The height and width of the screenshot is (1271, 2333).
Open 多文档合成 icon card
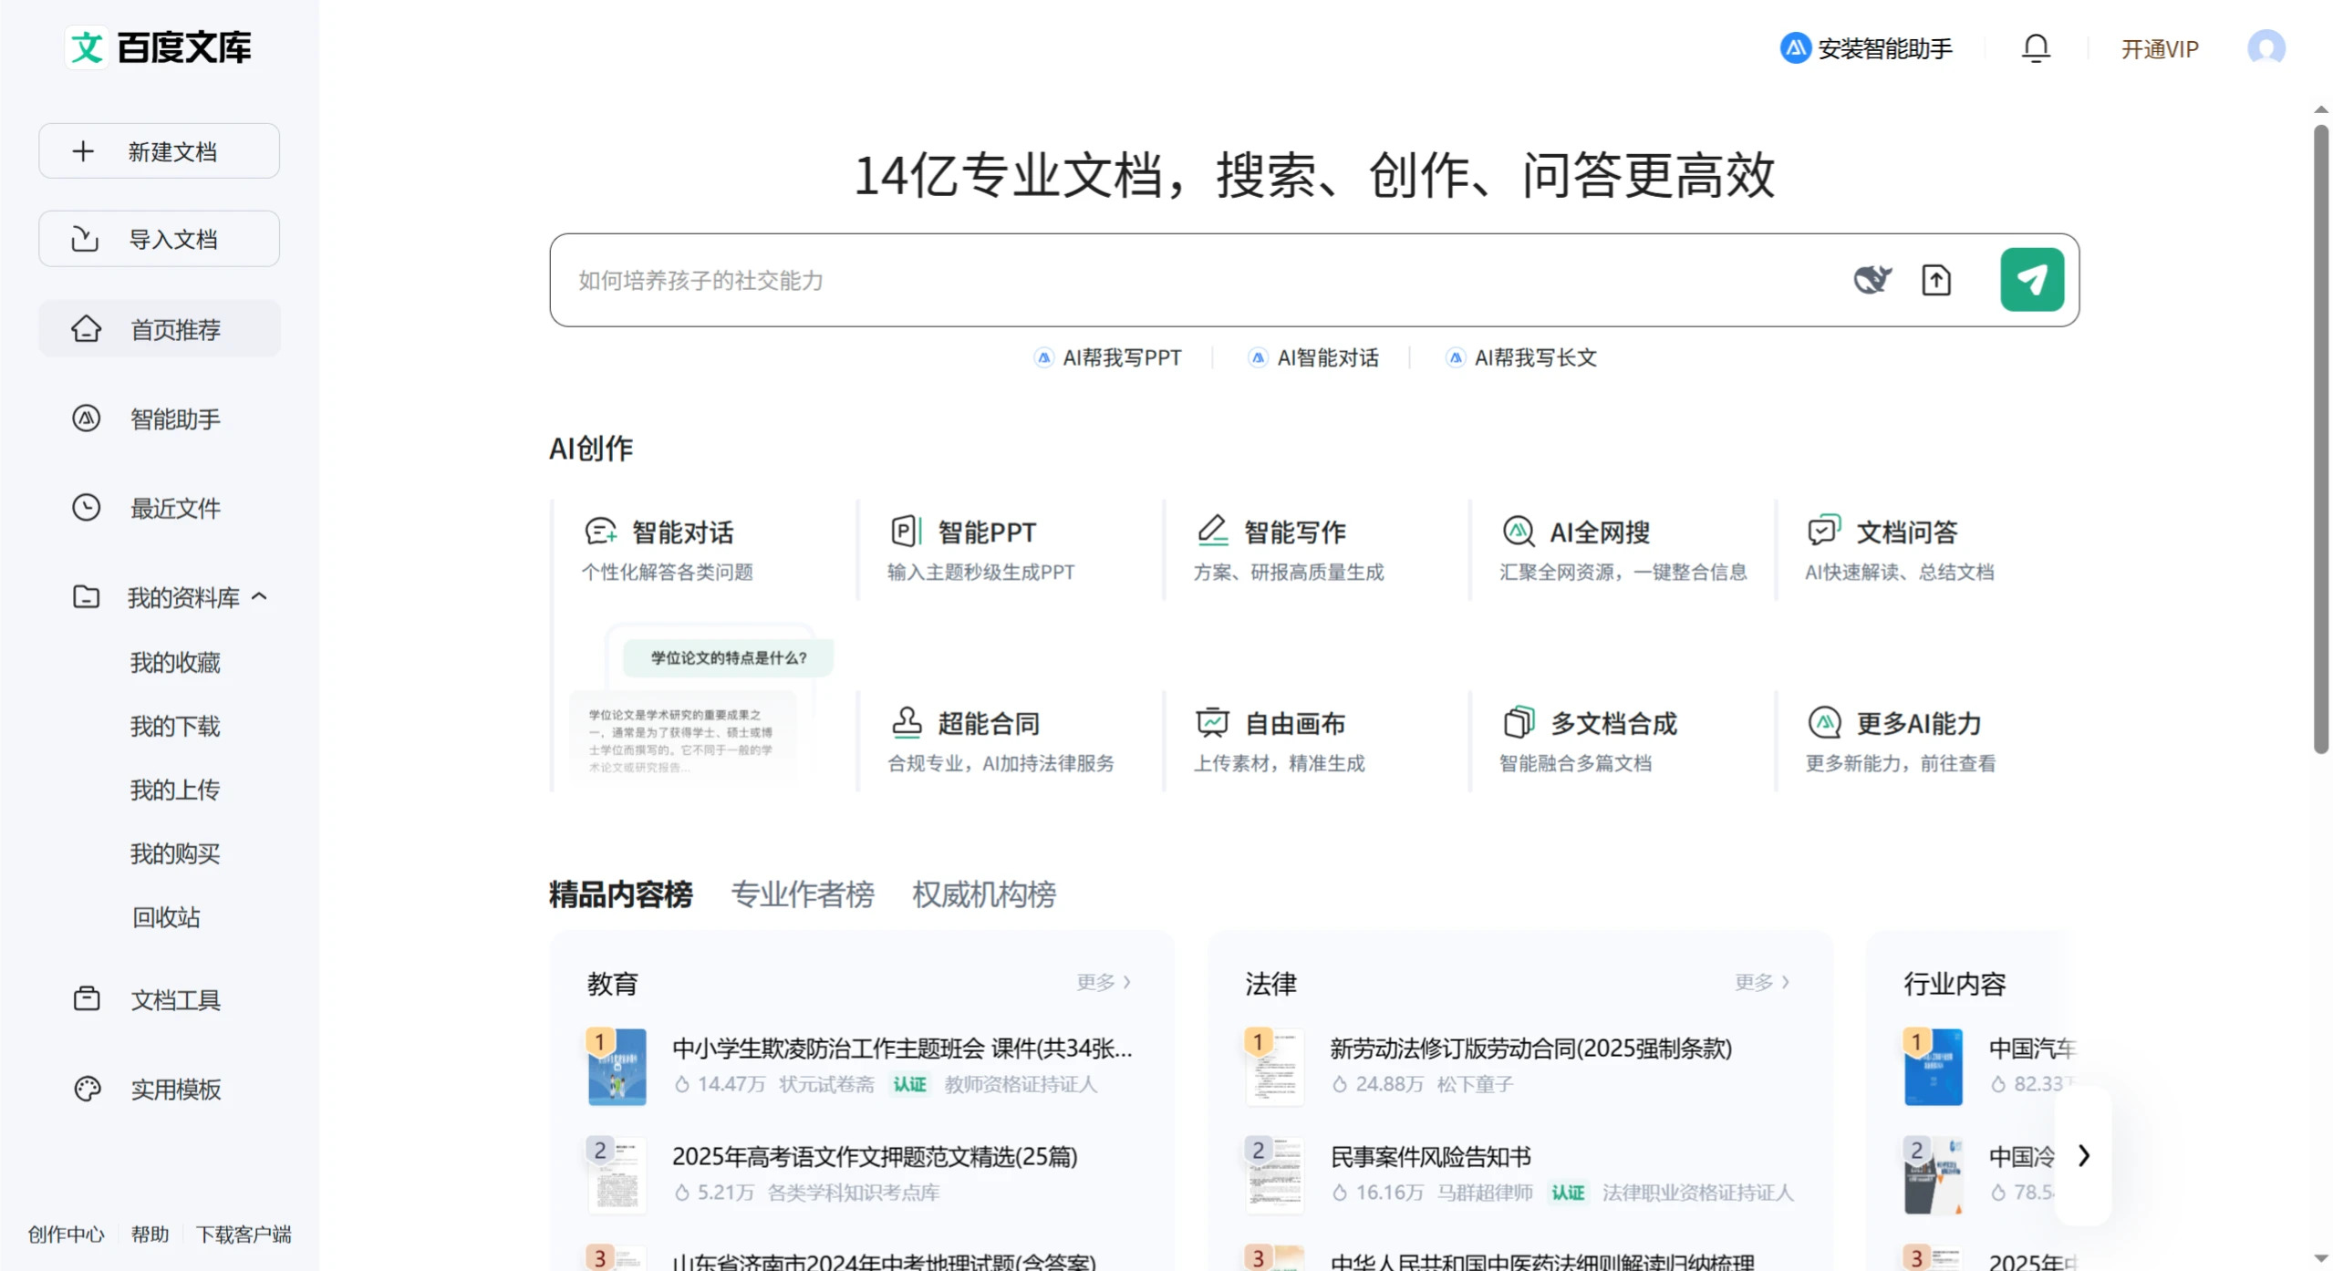(1518, 723)
